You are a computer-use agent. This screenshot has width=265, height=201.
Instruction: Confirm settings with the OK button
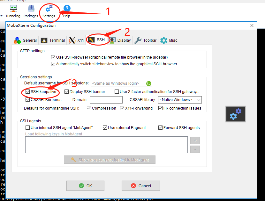coord(85,186)
